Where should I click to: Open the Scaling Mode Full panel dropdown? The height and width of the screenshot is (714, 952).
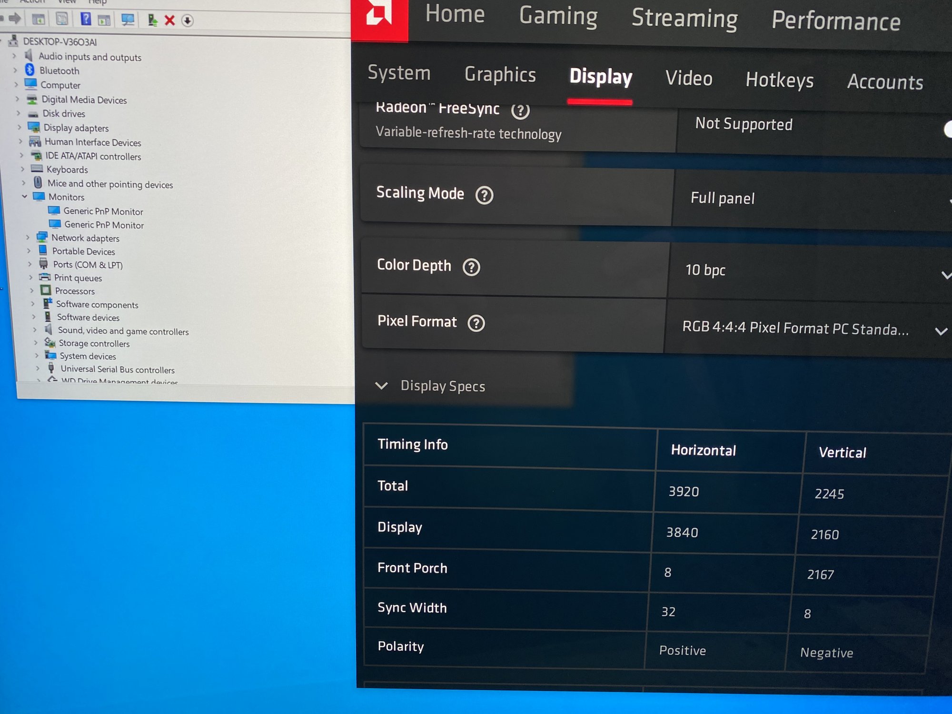tap(809, 198)
